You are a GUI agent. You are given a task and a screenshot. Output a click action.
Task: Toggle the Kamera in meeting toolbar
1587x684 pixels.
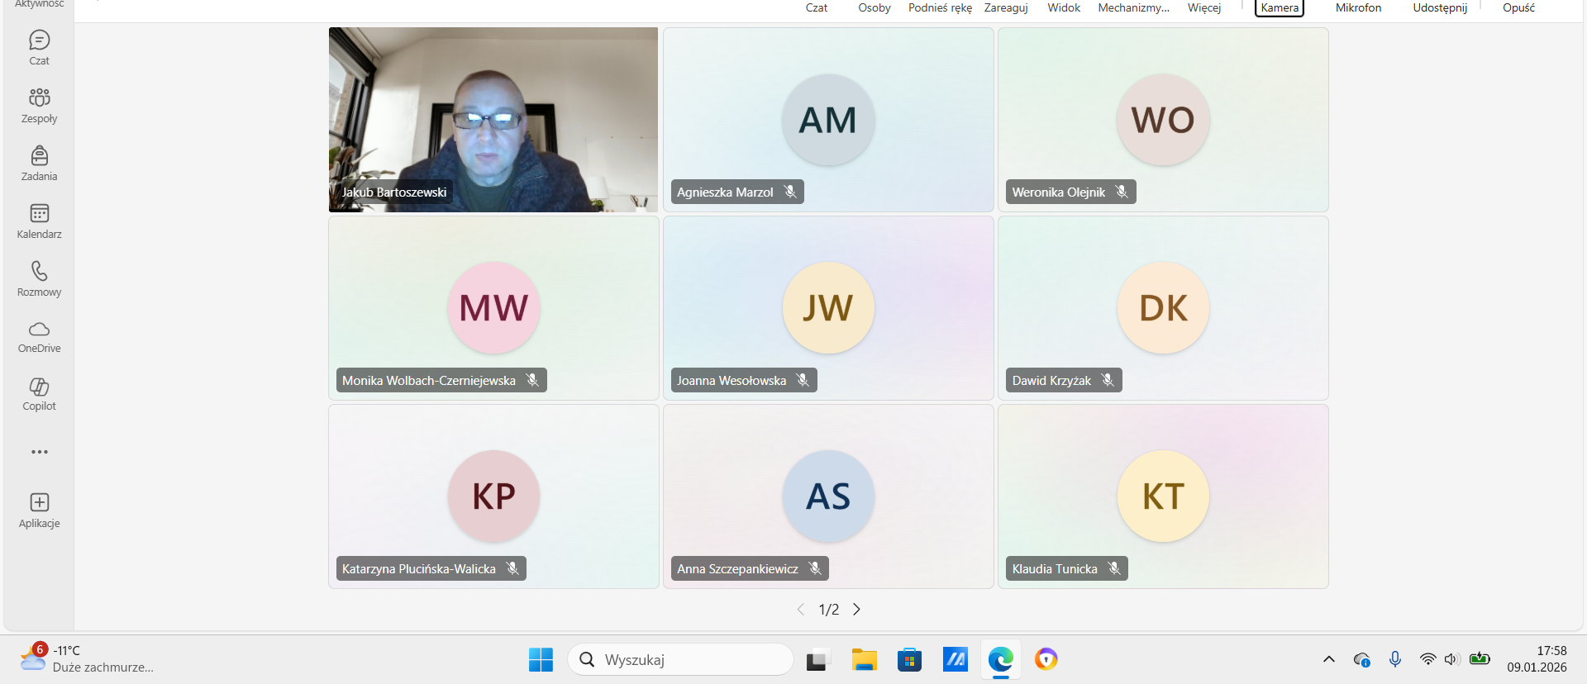pyautogui.click(x=1279, y=7)
